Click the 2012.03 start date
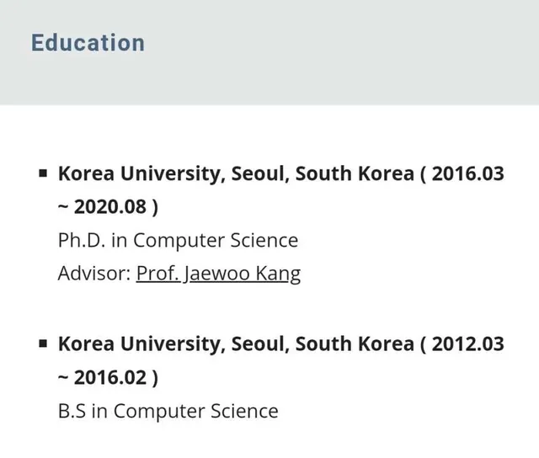539x458 pixels. coord(468,344)
